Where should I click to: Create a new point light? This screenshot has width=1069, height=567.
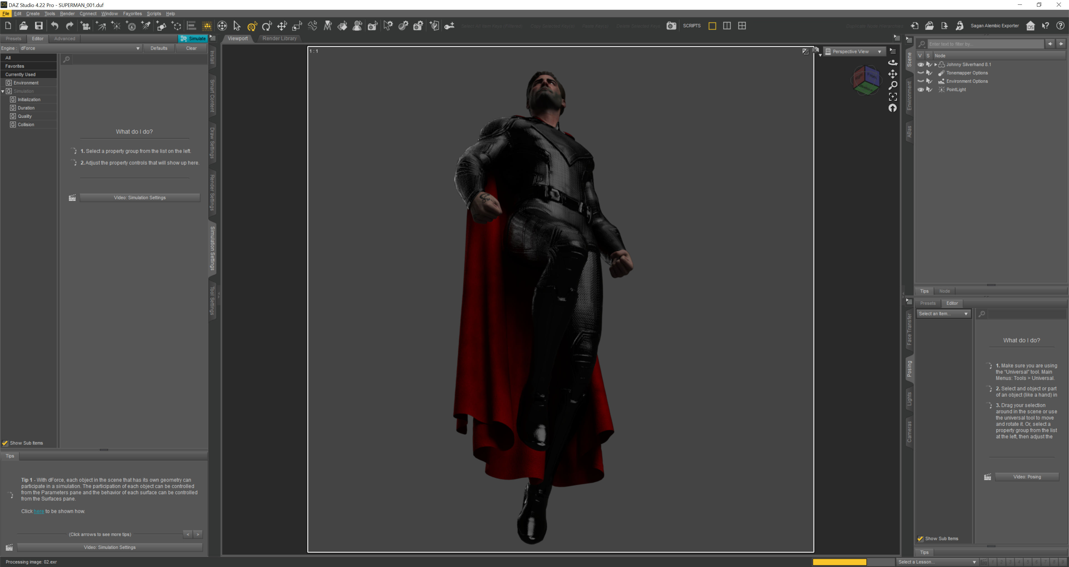[x=116, y=26]
